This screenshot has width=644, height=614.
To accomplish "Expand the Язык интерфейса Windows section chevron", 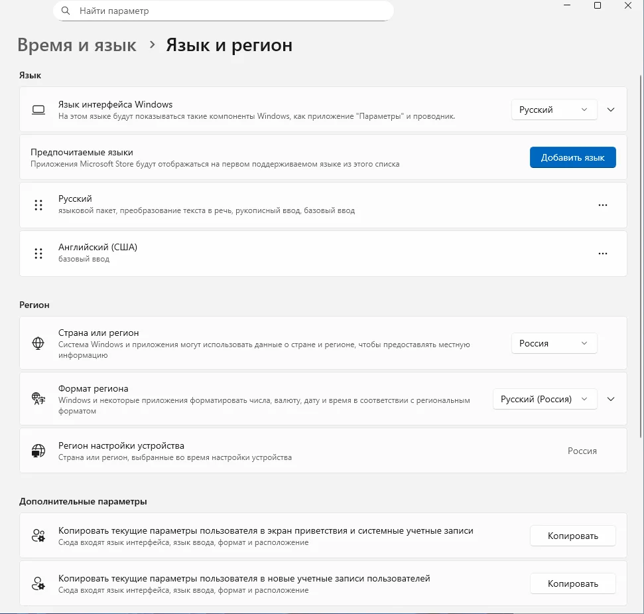I will pyautogui.click(x=611, y=110).
